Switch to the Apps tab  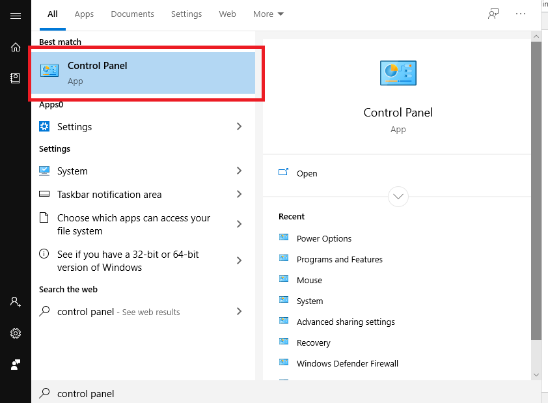[84, 14]
